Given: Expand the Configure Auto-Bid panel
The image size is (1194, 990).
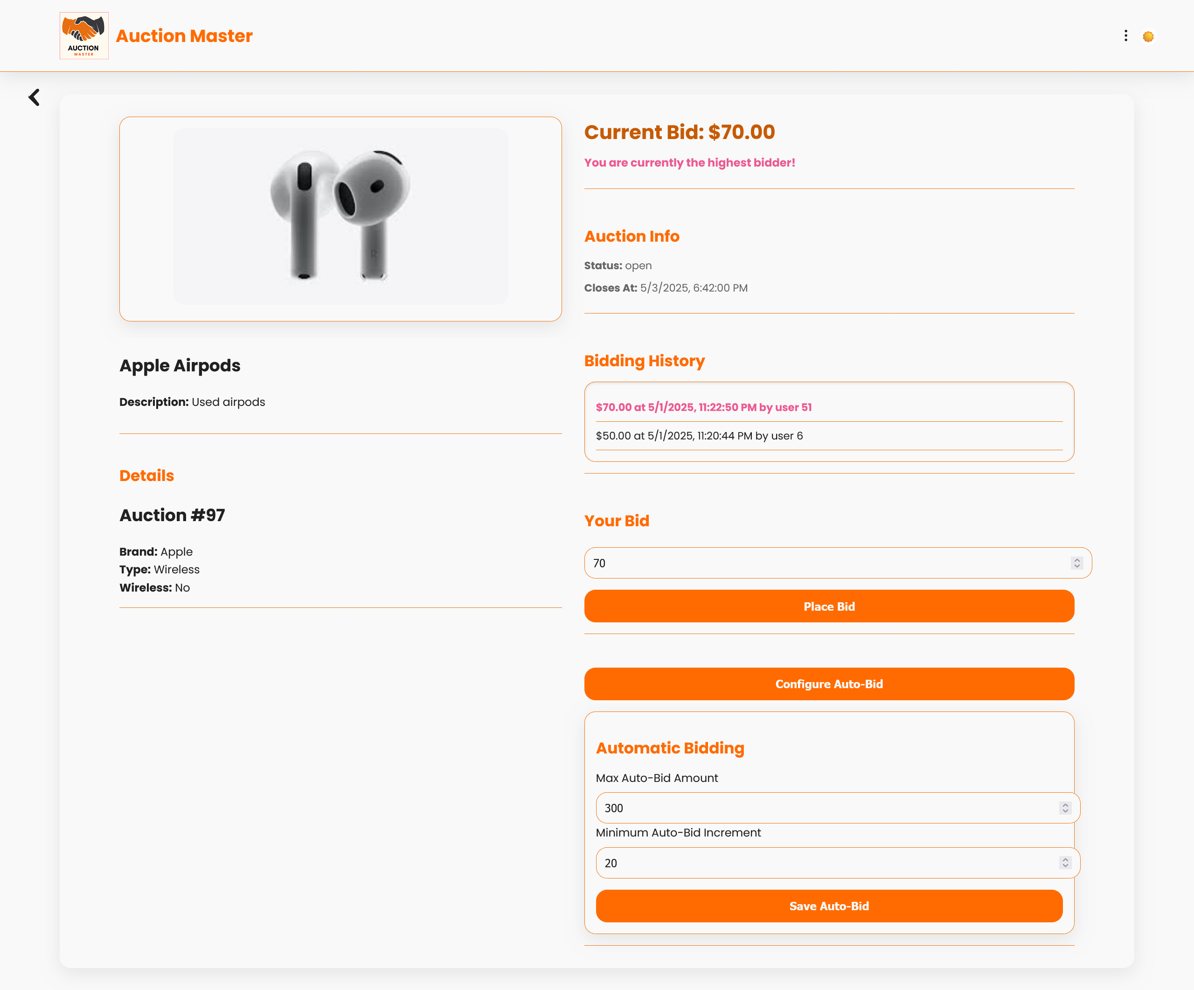Looking at the screenshot, I should point(829,683).
